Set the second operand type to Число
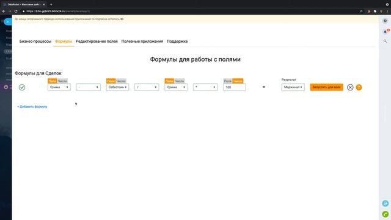The height and width of the screenshot is (220, 391). 121,81
